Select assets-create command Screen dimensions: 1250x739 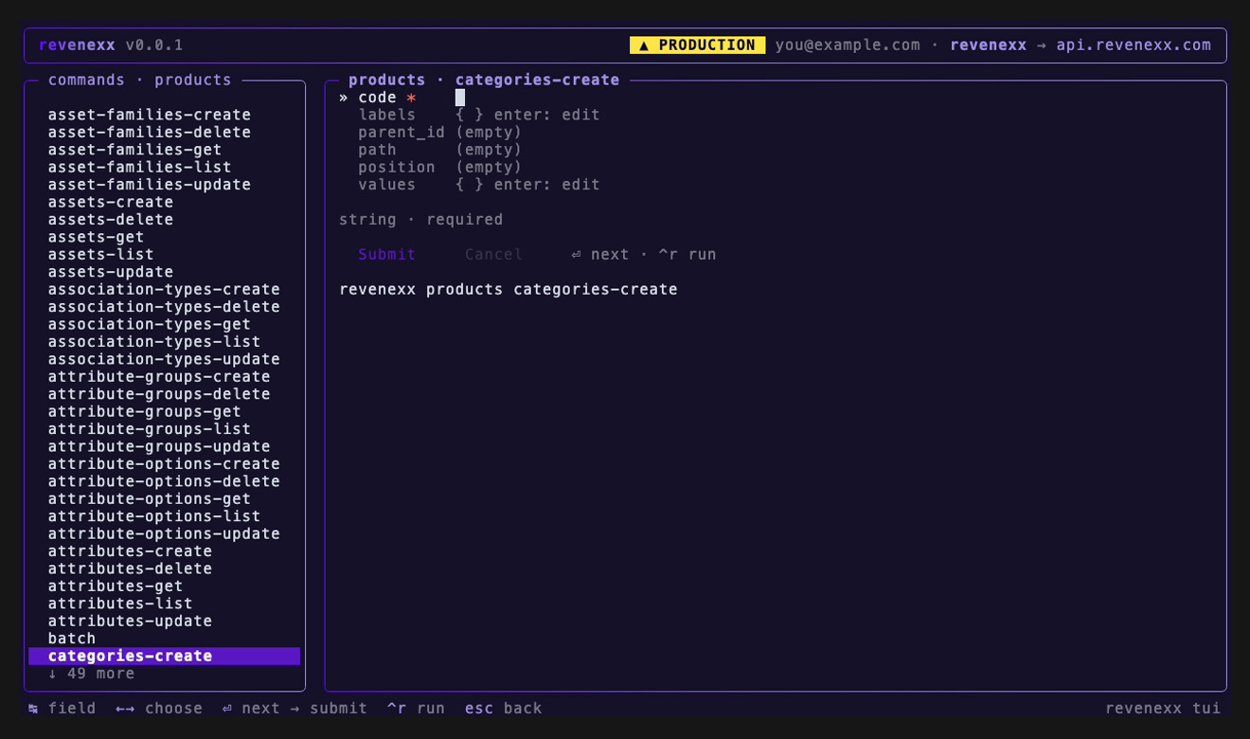(111, 202)
